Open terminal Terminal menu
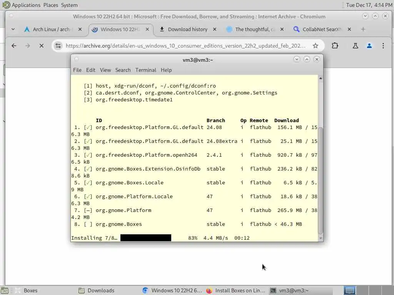Viewport: 394px width, 295px height. [146, 70]
